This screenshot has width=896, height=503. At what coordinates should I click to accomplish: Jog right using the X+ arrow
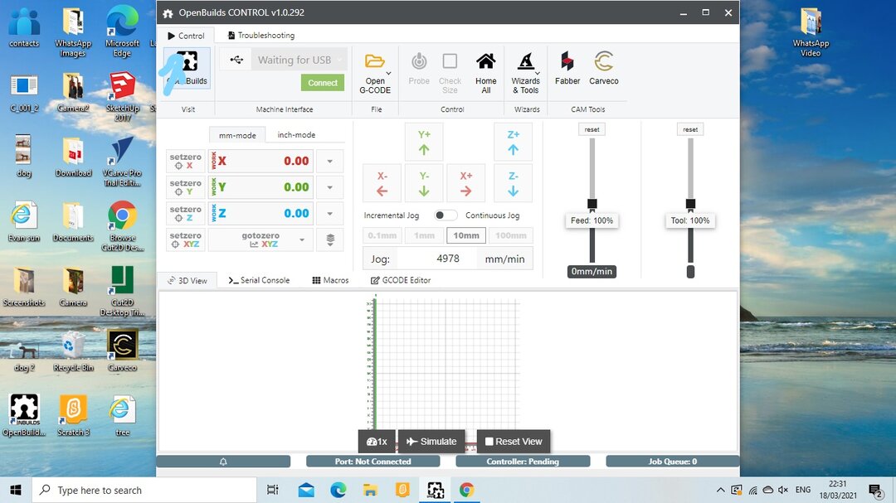click(x=466, y=183)
